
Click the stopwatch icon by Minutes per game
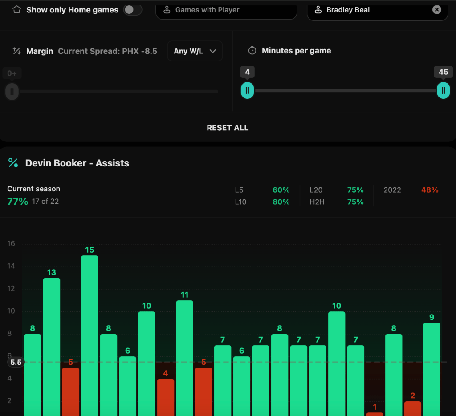pos(252,51)
